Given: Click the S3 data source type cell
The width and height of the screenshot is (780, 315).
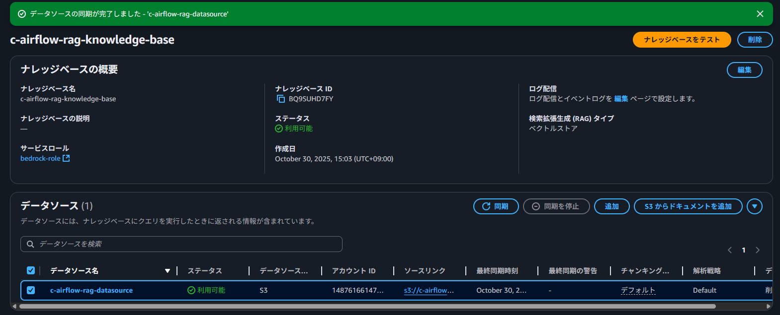Looking at the screenshot, I should click(x=263, y=290).
